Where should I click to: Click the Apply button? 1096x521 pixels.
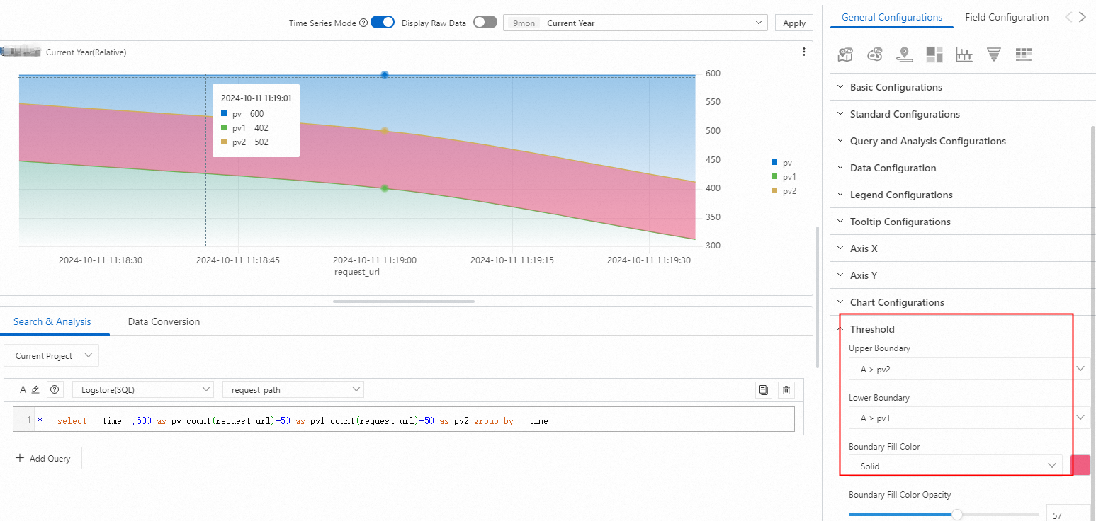pyautogui.click(x=794, y=23)
